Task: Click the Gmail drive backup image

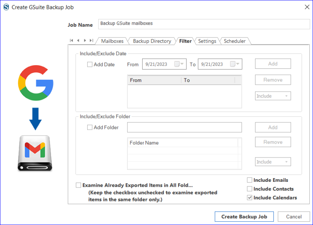Action: click(35, 153)
